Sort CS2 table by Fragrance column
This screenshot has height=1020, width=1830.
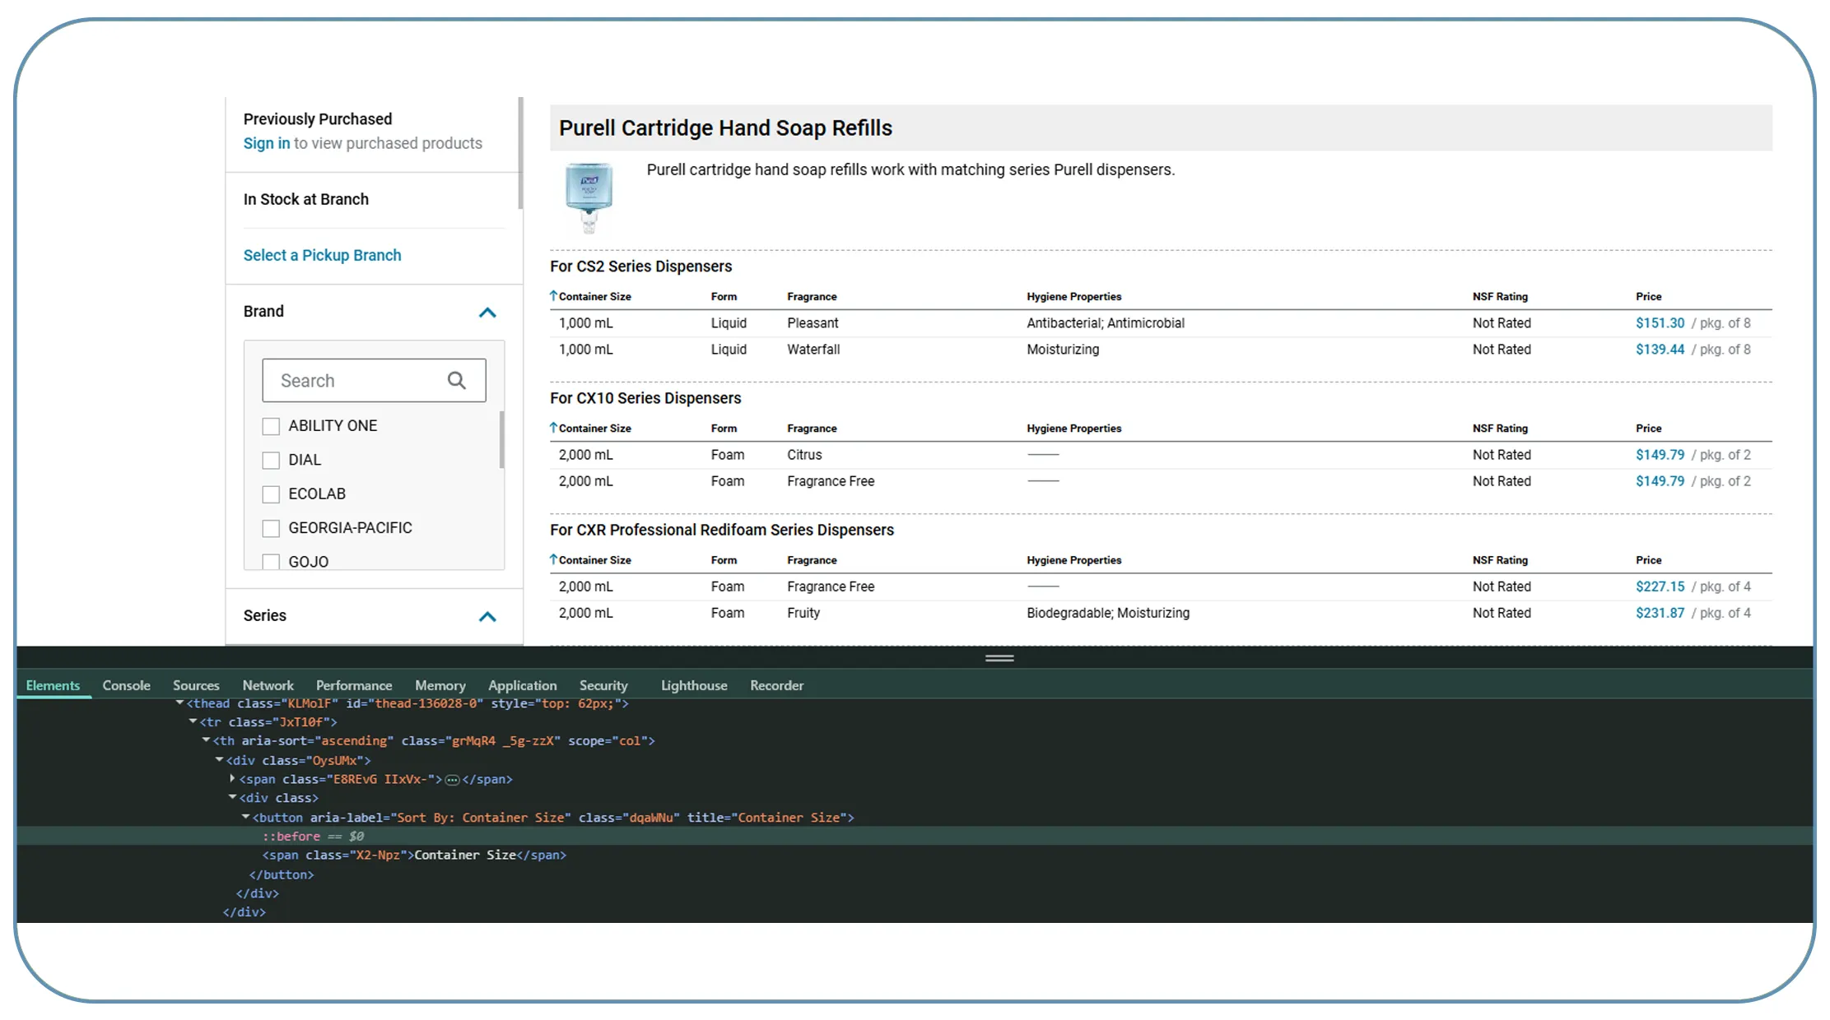coord(812,296)
